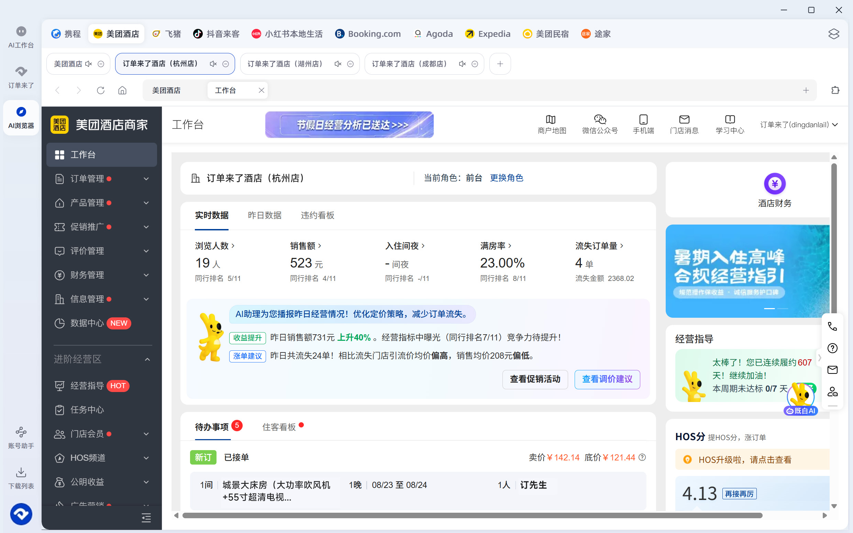Switch to the 昨日数据 tab
853x533 pixels.
pos(265,215)
